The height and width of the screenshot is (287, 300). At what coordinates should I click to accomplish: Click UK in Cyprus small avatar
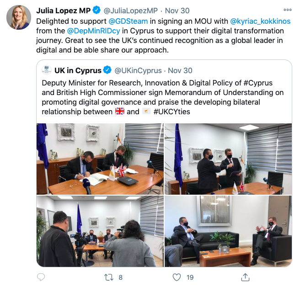click(47, 70)
